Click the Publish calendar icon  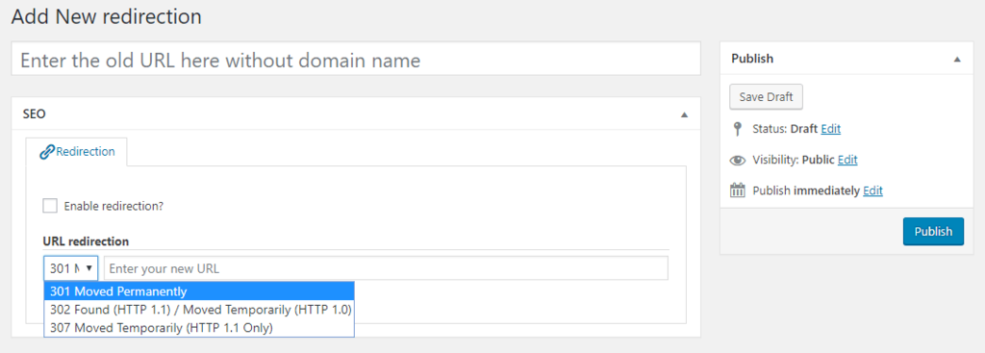738,190
